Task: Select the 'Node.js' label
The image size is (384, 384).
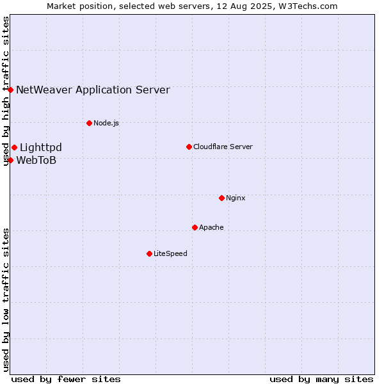Action: coord(106,123)
